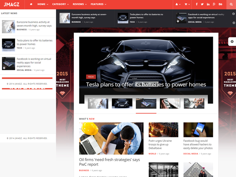This screenshot has width=236, height=177.
Task: Click sidebar BUSINESS category label
Action: point(22,30)
